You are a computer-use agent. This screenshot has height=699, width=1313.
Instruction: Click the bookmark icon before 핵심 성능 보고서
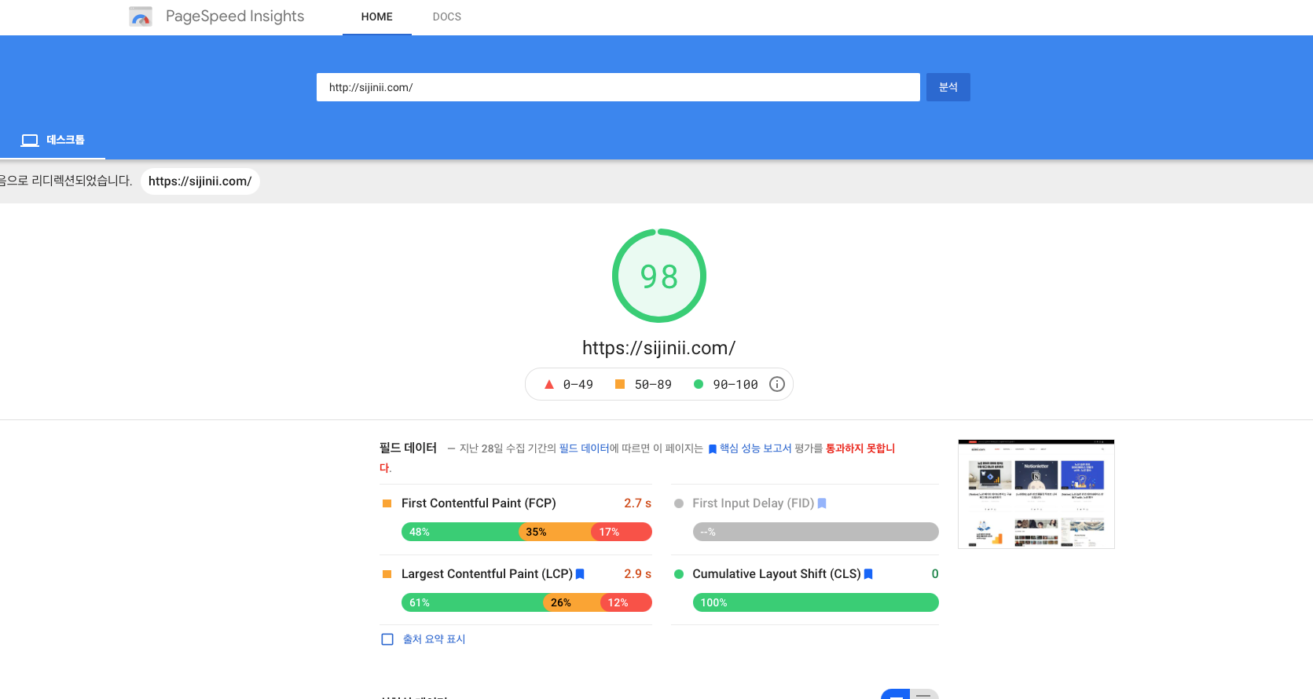click(x=713, y=449)
